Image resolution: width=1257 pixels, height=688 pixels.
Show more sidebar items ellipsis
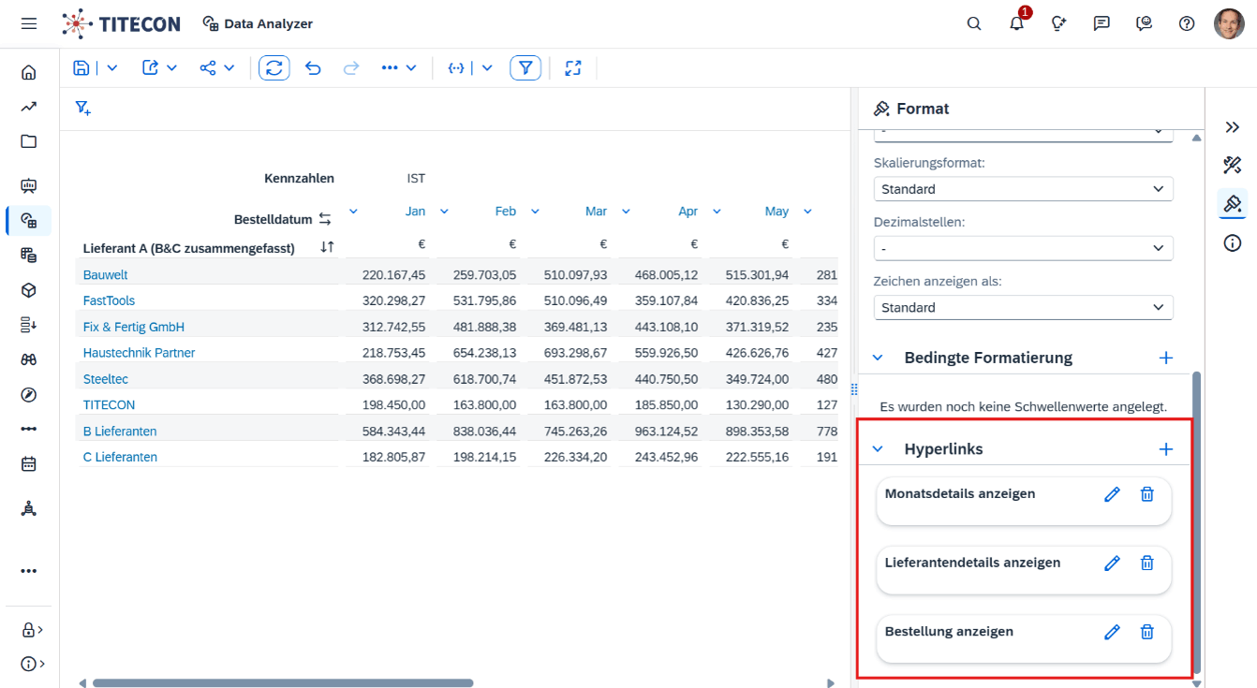tap(29, 571)
